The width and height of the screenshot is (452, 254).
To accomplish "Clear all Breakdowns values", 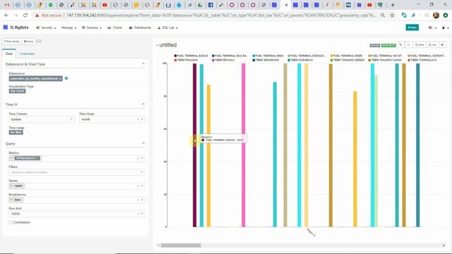I will tap(138, 200).
